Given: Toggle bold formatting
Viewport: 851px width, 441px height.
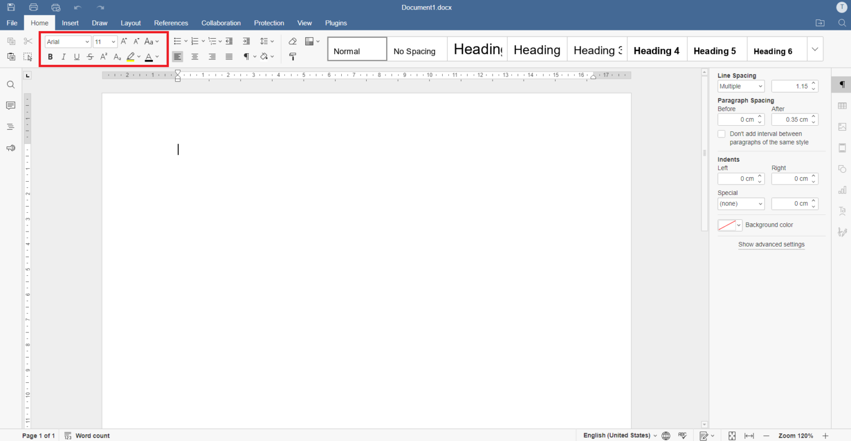Looking at the screenshot, I should coord(50,56).
